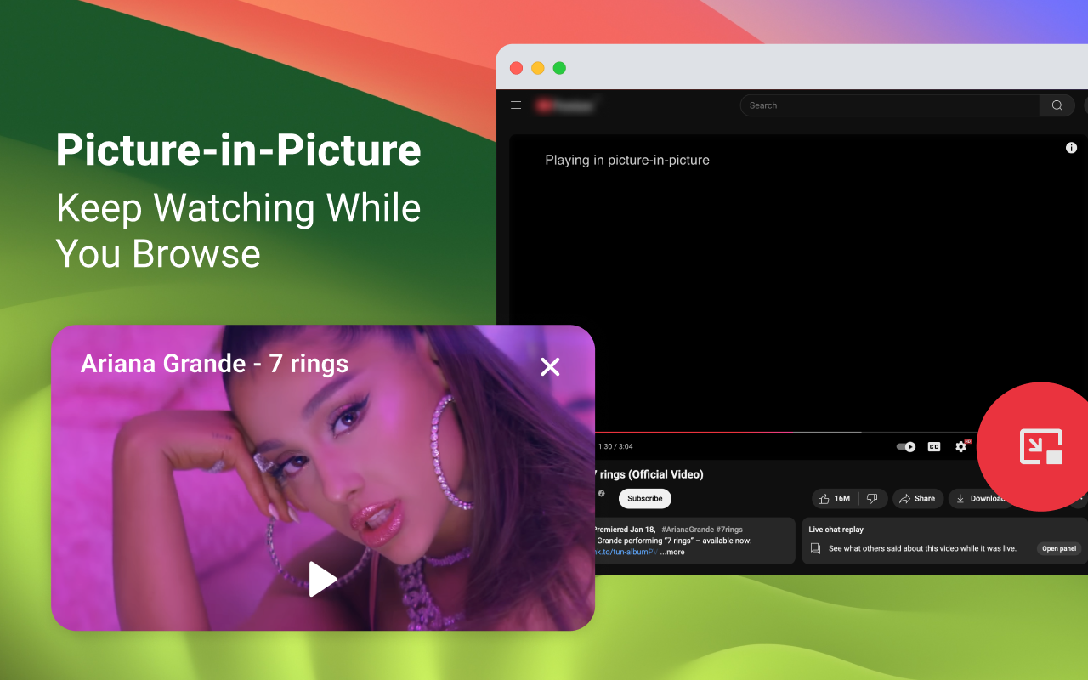Viewport: 1088px width, 680px height.
Task: Click the green macOS maximize button
Action: click(x=559, y=68)
